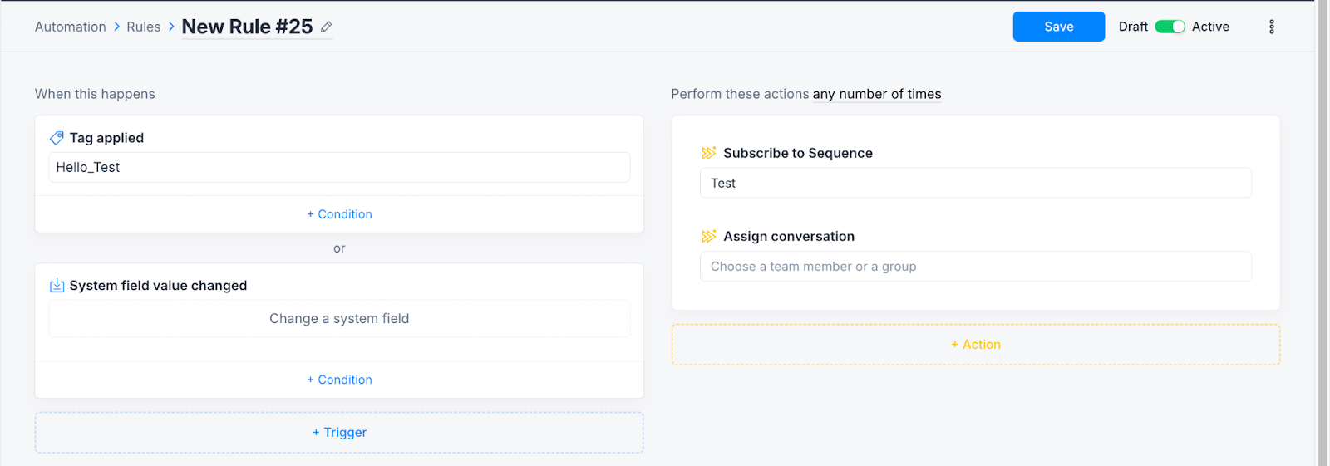This screenshot has width=1330, height=466.
Task: Go to Automation in the breadcrumb
Action: click(x=71, y=27)
